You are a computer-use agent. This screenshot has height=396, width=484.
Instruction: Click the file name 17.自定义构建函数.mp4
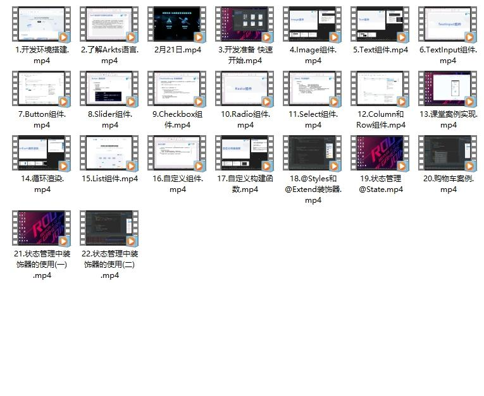click(245, 184)
